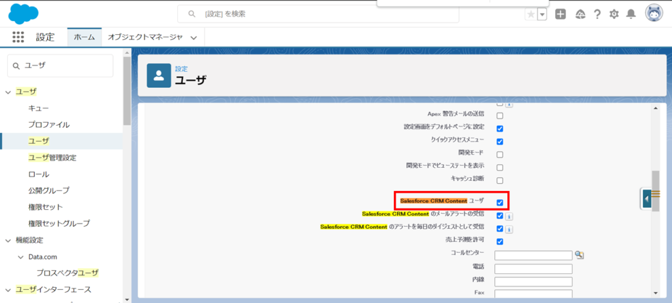Viewport: 672px width, 303px height.
Task: Click the Salesforce cloud logo
Action: click(24, 13)
